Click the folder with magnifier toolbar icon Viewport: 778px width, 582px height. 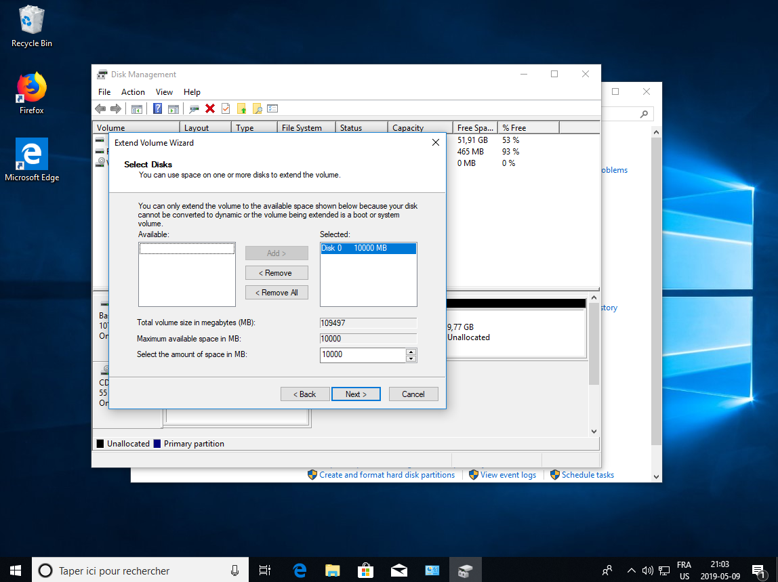[x=258, y=108]
